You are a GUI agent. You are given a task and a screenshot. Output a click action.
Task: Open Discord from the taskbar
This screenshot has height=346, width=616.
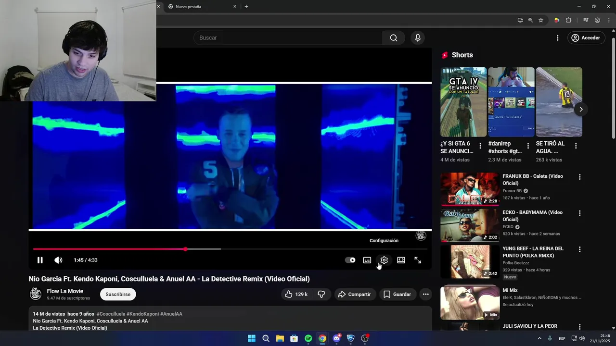click(337, 338)
